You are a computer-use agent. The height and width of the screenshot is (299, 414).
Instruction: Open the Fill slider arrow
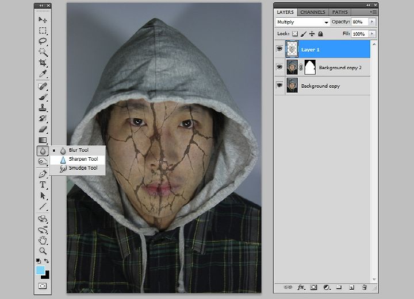[x=372, y=34]
